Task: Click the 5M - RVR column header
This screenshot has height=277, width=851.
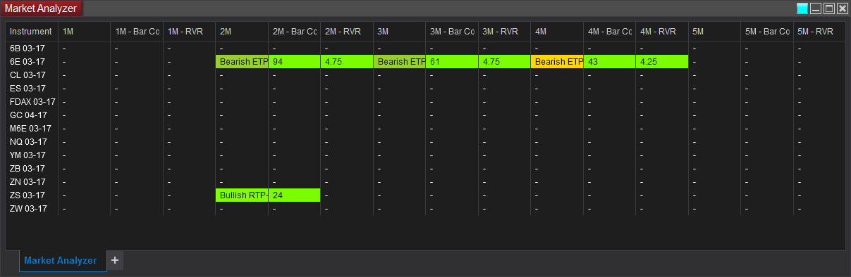Action: click(819, 32)
